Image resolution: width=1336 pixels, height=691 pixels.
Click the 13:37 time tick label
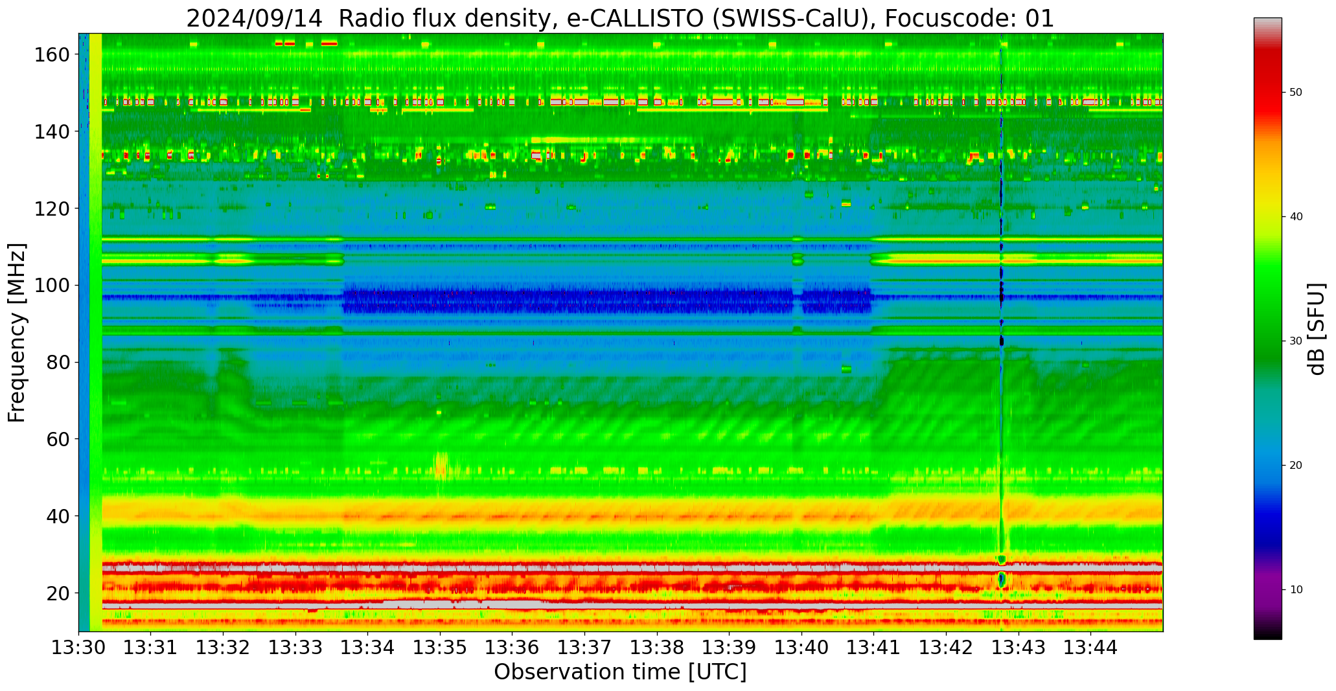[584, 648]
